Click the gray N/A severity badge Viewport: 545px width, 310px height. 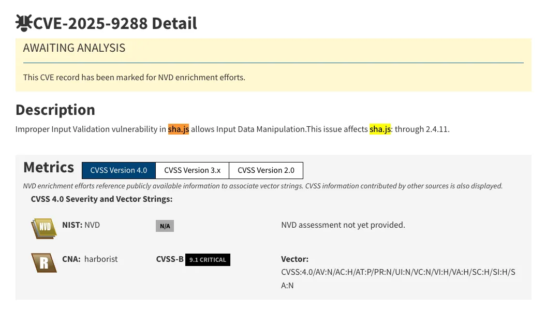click(x=165, y=226)
